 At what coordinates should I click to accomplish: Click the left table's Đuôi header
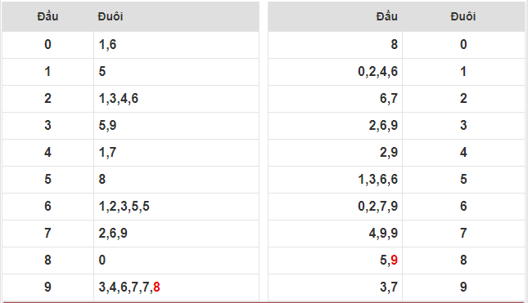click(x=111, y=16)
